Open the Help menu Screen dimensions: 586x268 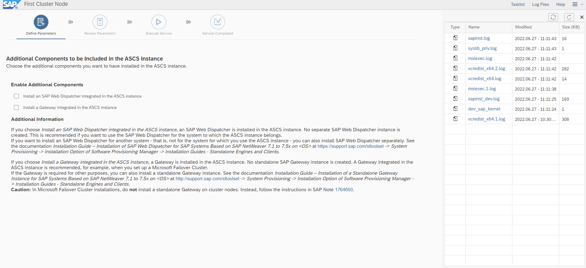coord(561,4)
